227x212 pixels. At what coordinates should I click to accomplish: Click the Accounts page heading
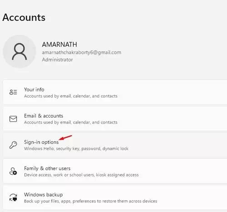point(24,17)
